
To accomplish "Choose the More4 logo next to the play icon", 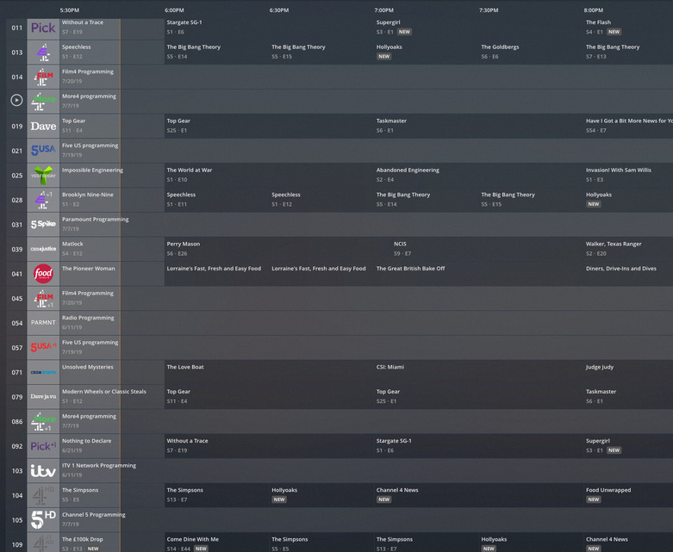I will coord(43,102).
